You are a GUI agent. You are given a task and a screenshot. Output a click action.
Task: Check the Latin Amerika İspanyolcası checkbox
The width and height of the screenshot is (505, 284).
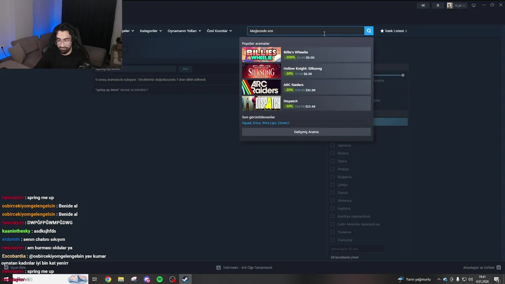(332, 224)
